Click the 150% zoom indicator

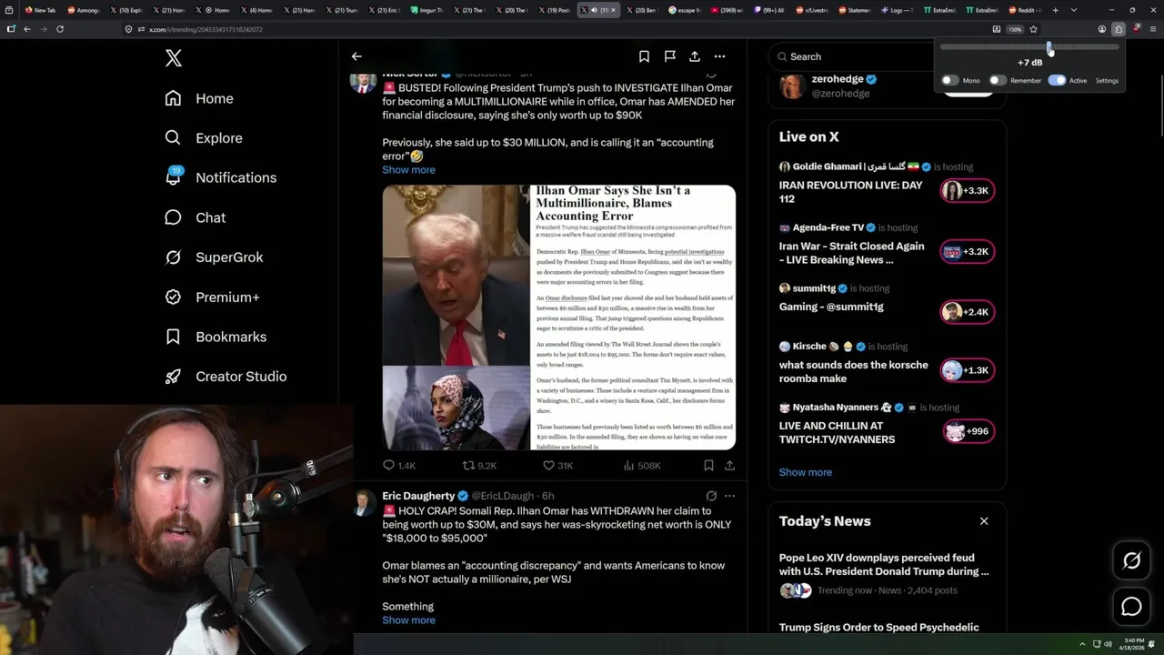tap(1015, 29)
